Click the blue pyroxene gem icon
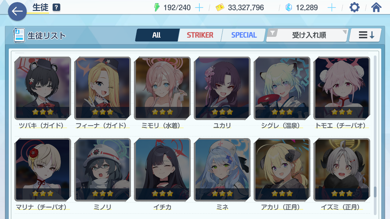 click(289, 8)
